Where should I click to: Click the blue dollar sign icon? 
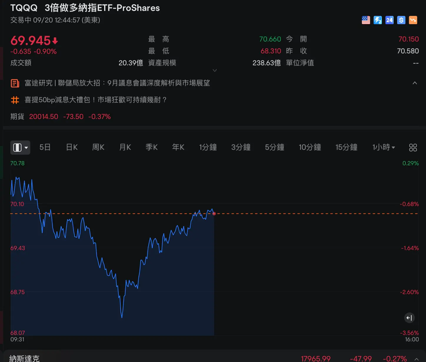(x=401, y=20)
